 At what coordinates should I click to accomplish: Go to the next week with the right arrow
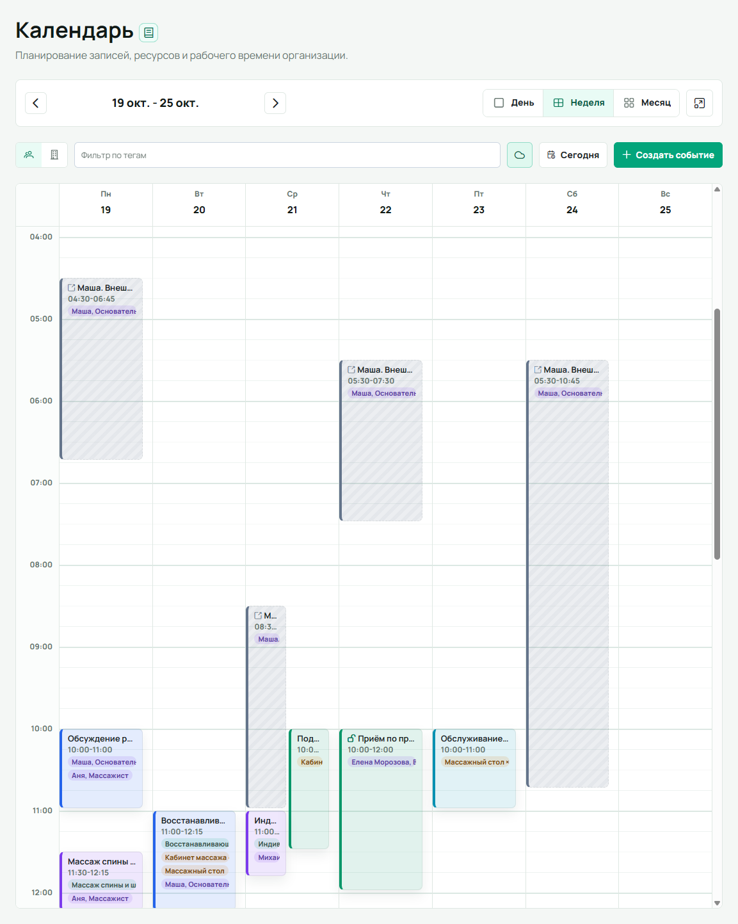(x=275, y=103)
